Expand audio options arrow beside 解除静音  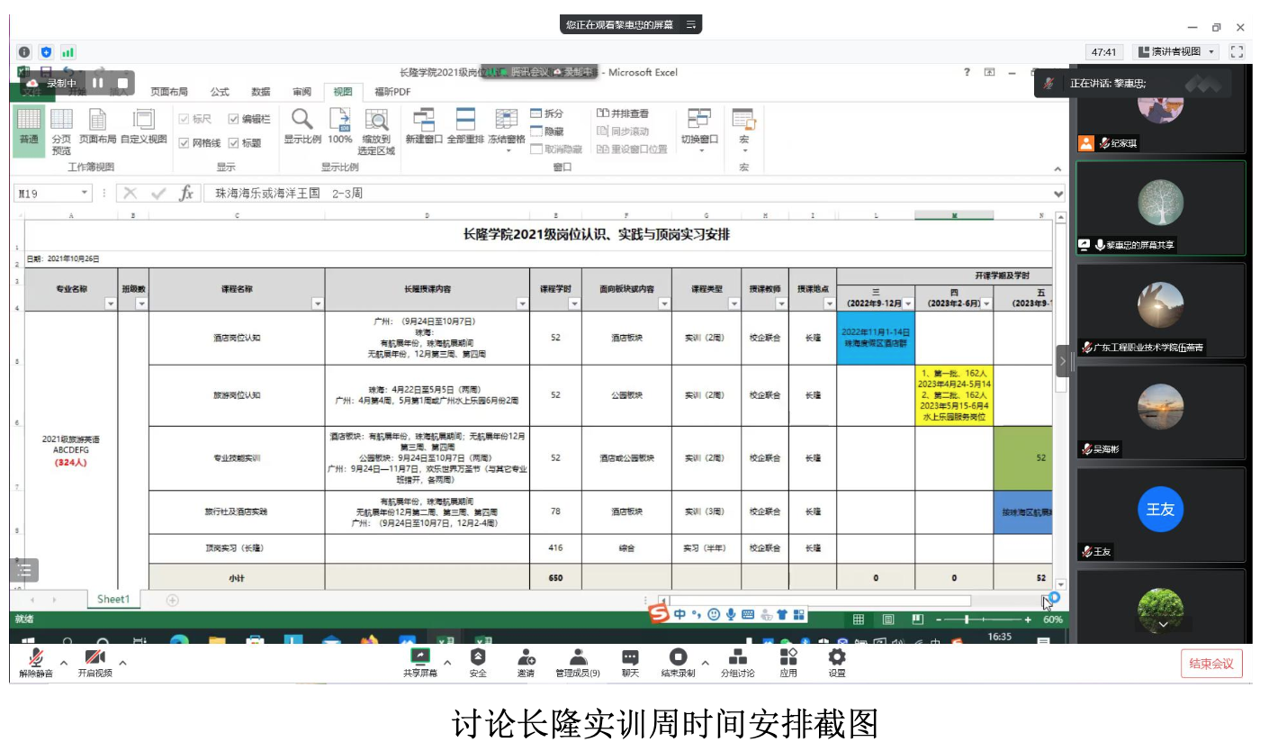64,663
